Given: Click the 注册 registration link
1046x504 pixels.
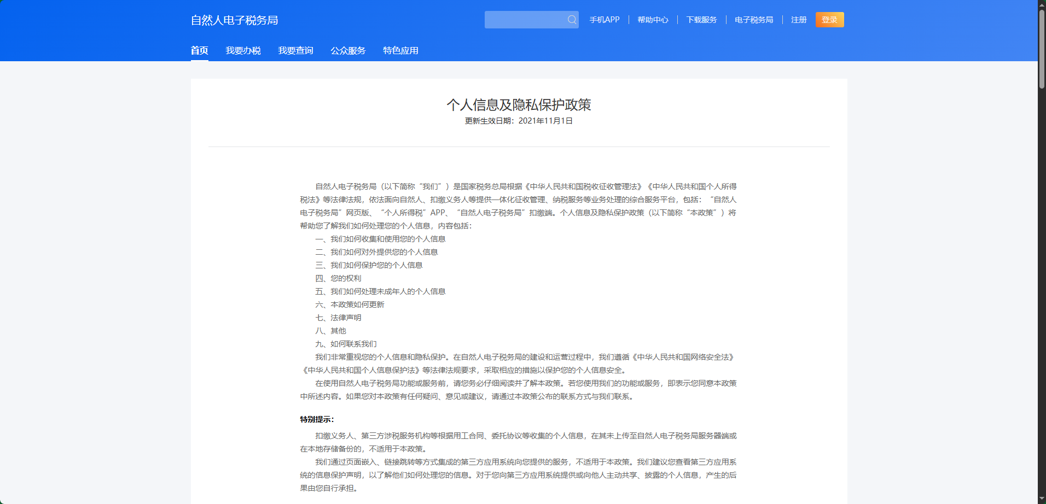Looking at the screenshot, I should [x=798, y=20].
